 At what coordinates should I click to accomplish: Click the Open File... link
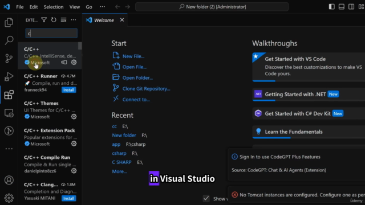(x=135, y=67)
